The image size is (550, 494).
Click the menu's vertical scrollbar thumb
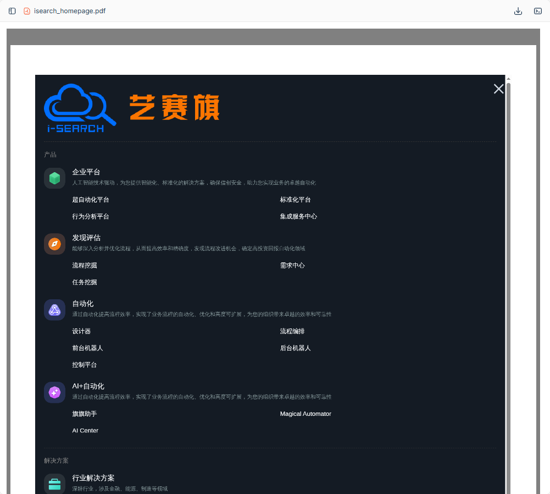click(508, 288)
